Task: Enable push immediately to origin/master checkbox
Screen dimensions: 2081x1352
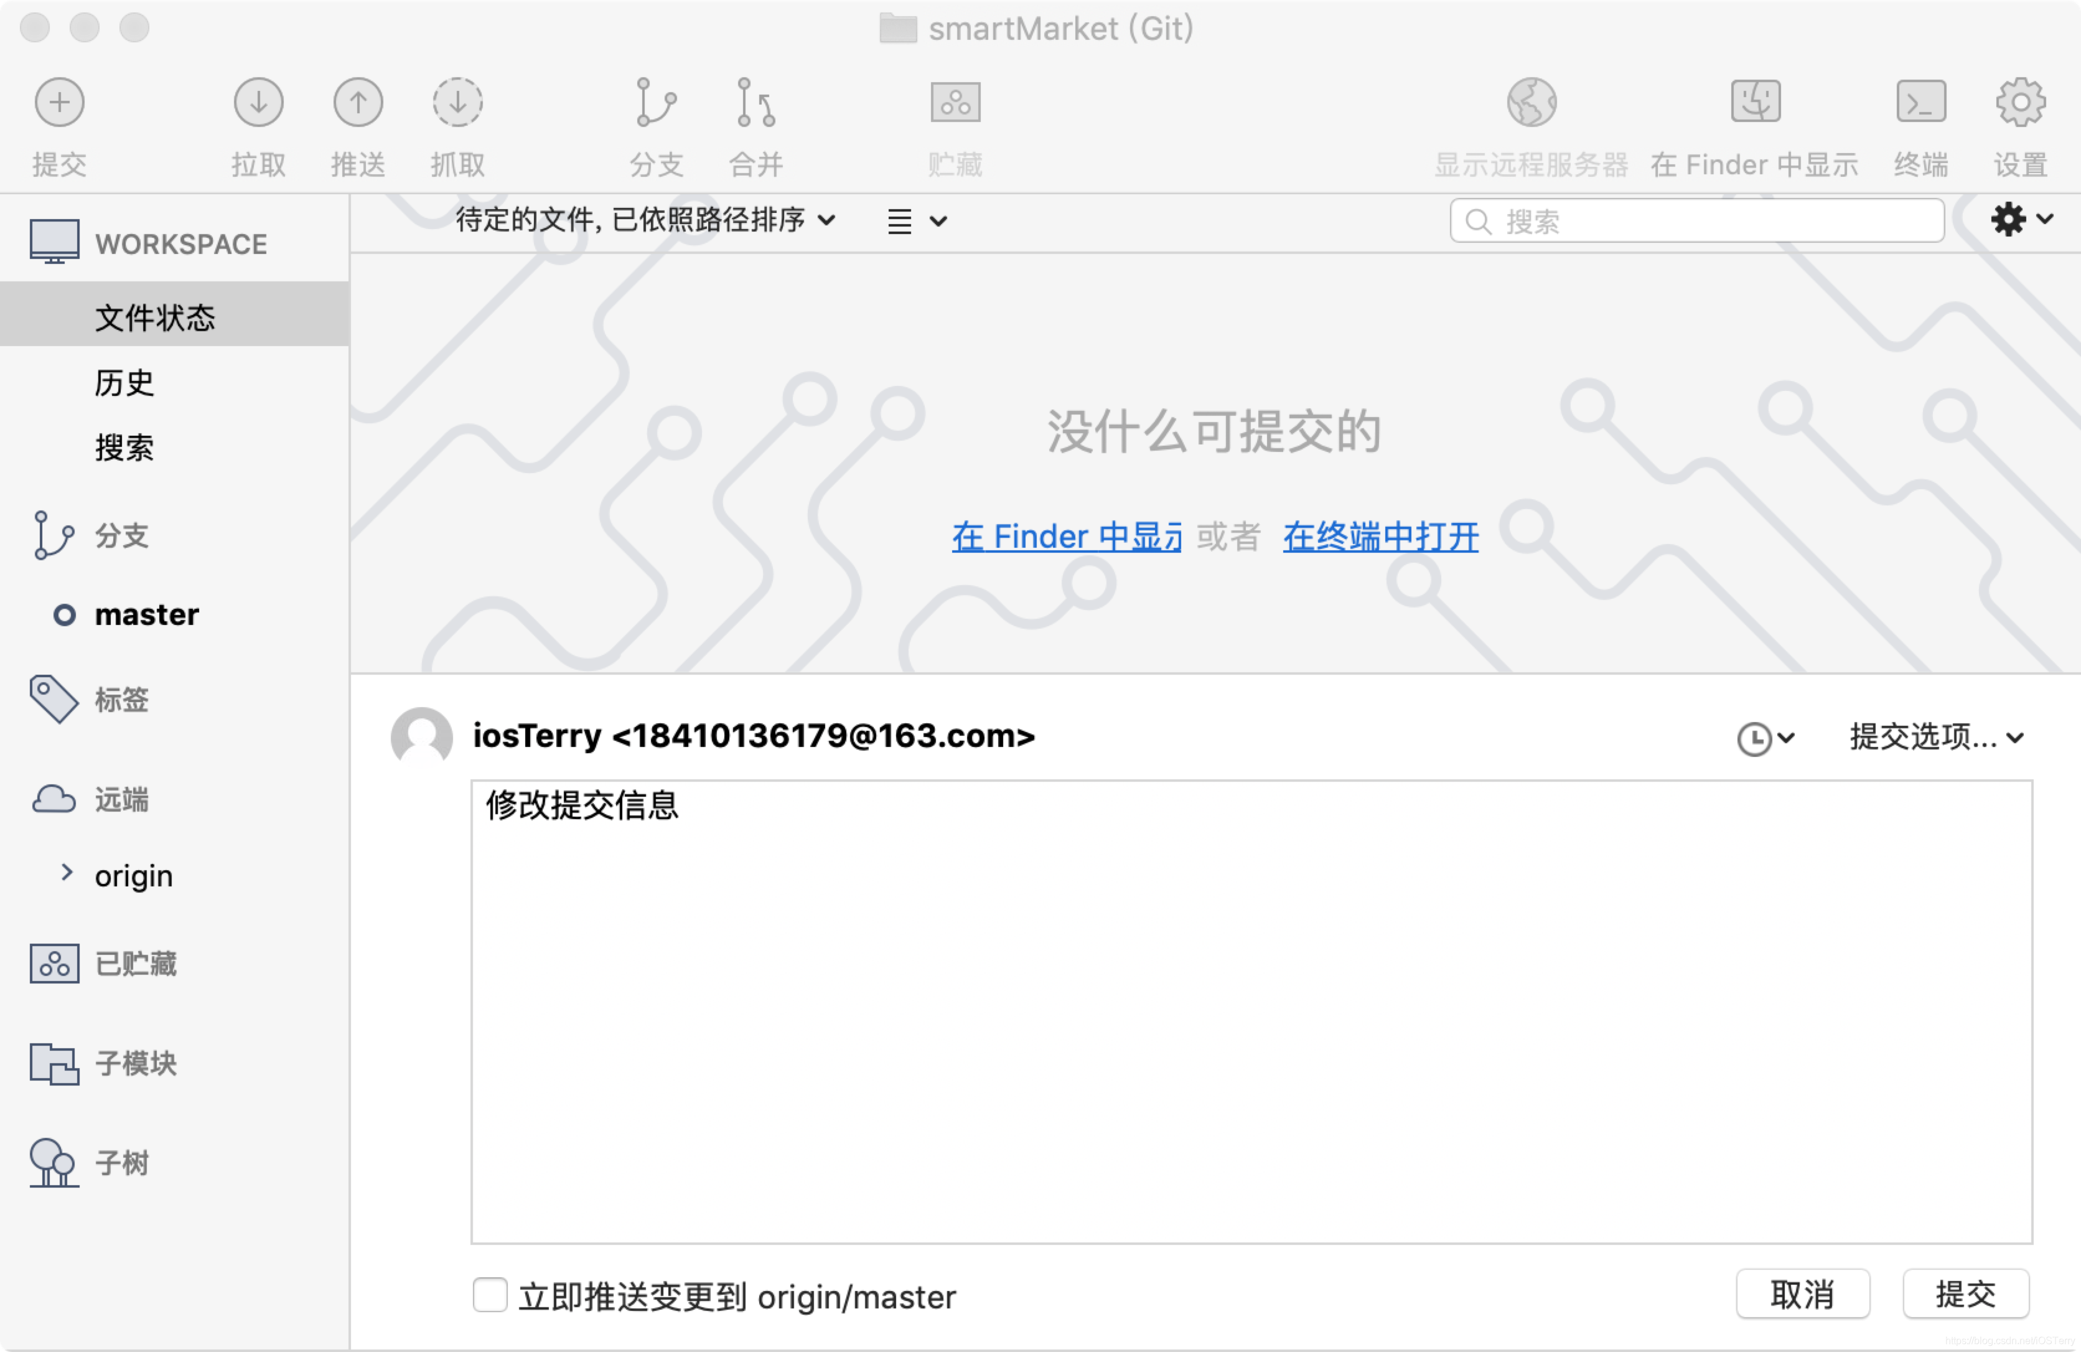Action: click(x=490, y=1294)
